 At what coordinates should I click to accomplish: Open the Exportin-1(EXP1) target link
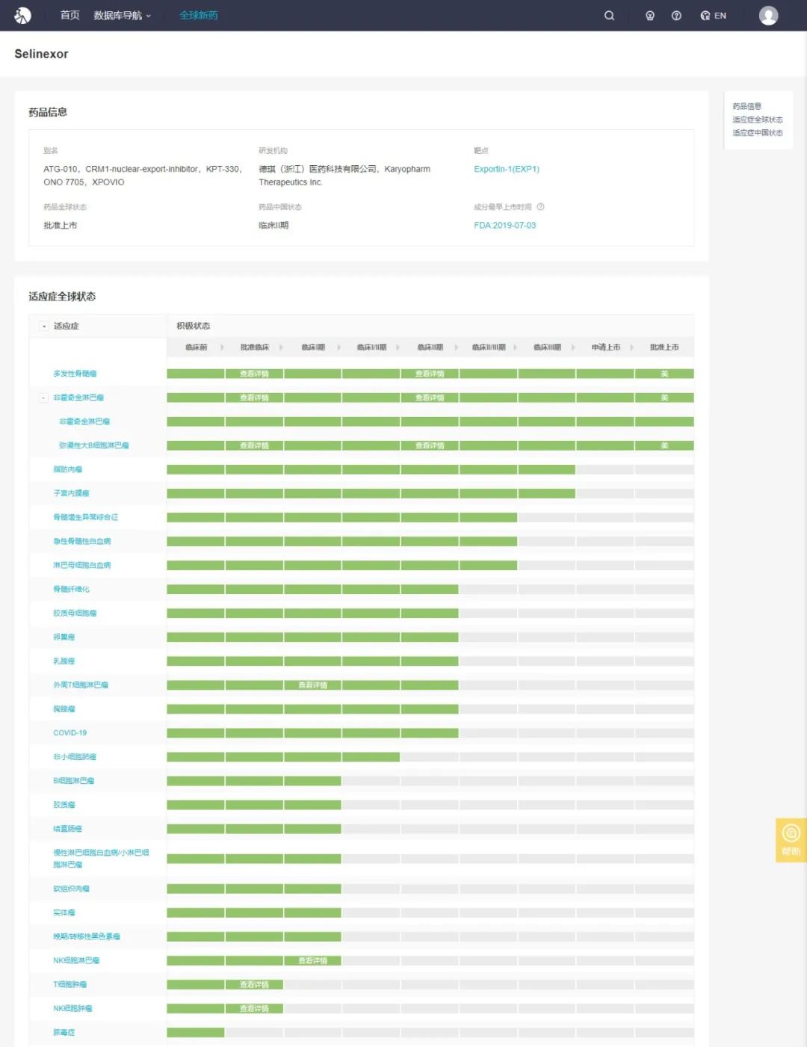pyautogui.click(x=506, y=169)
